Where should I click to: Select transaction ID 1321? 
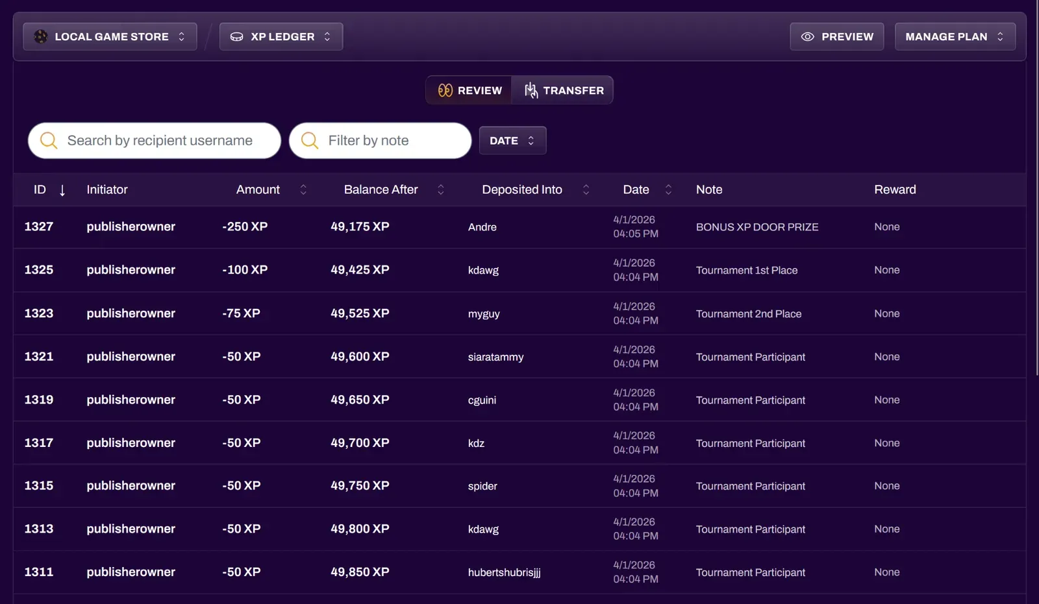point(39,356)
